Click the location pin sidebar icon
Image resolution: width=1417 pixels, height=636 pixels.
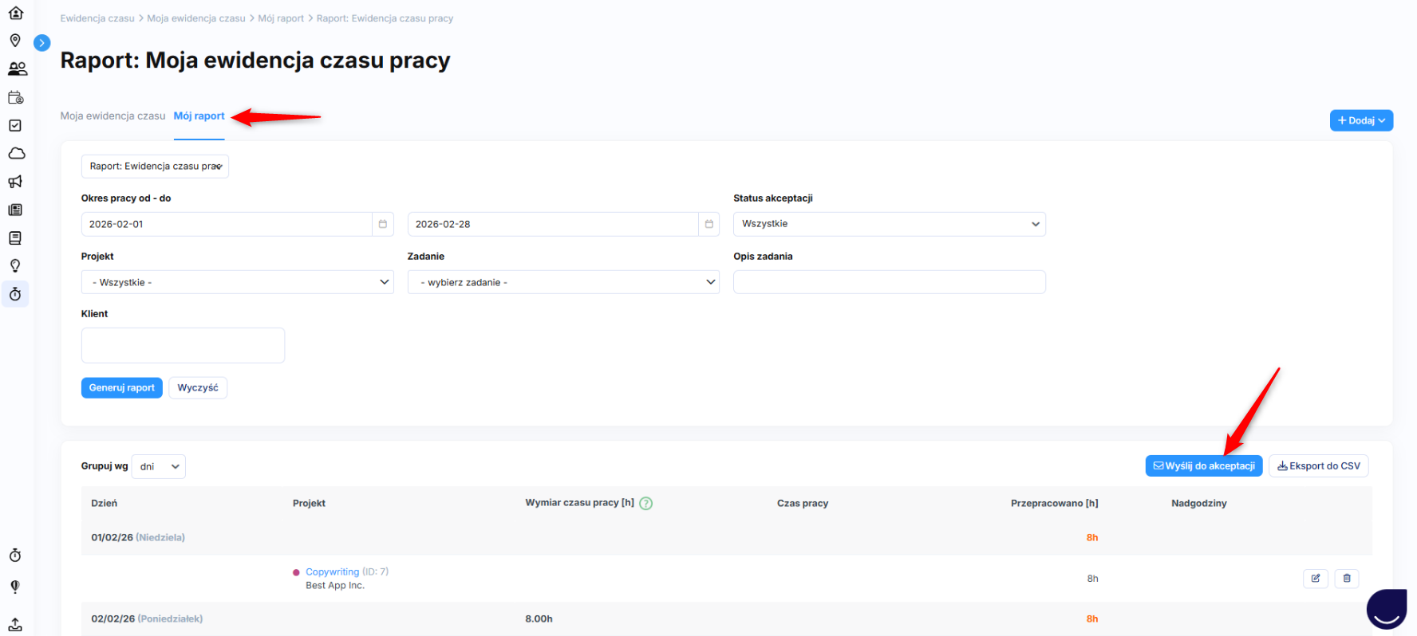15,41
